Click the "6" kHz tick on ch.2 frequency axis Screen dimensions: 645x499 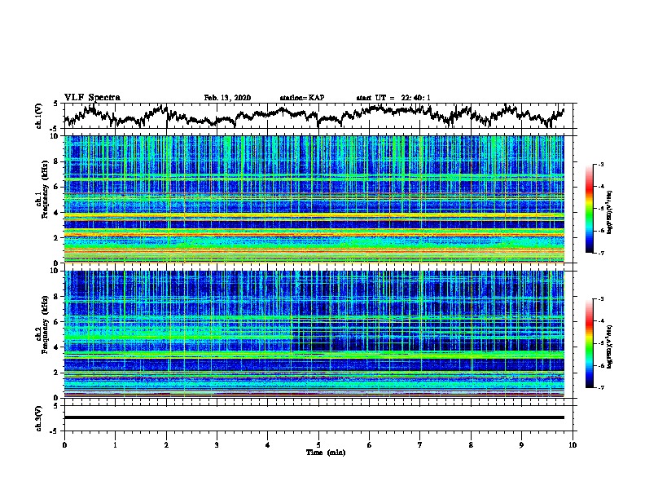pyautogui.click(x=56, y=321)
